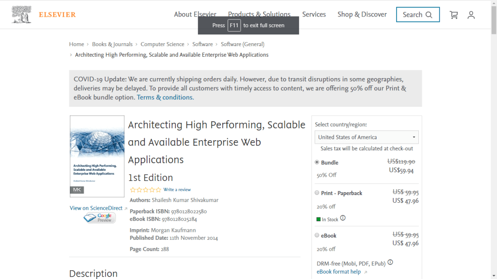Go to Computer Science breadcrumb
This screenshot has height=279, width=497.
162,44
